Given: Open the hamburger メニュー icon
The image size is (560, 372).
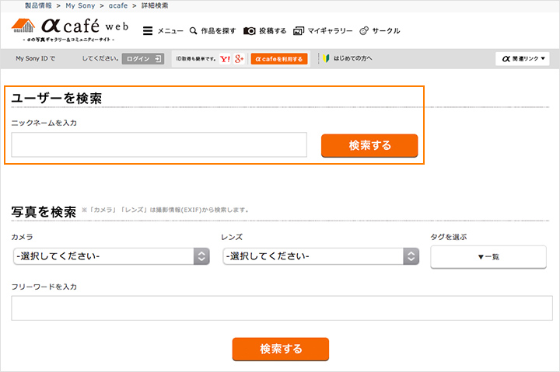Looking at the screenshot, I should click(x=148, y=31).
